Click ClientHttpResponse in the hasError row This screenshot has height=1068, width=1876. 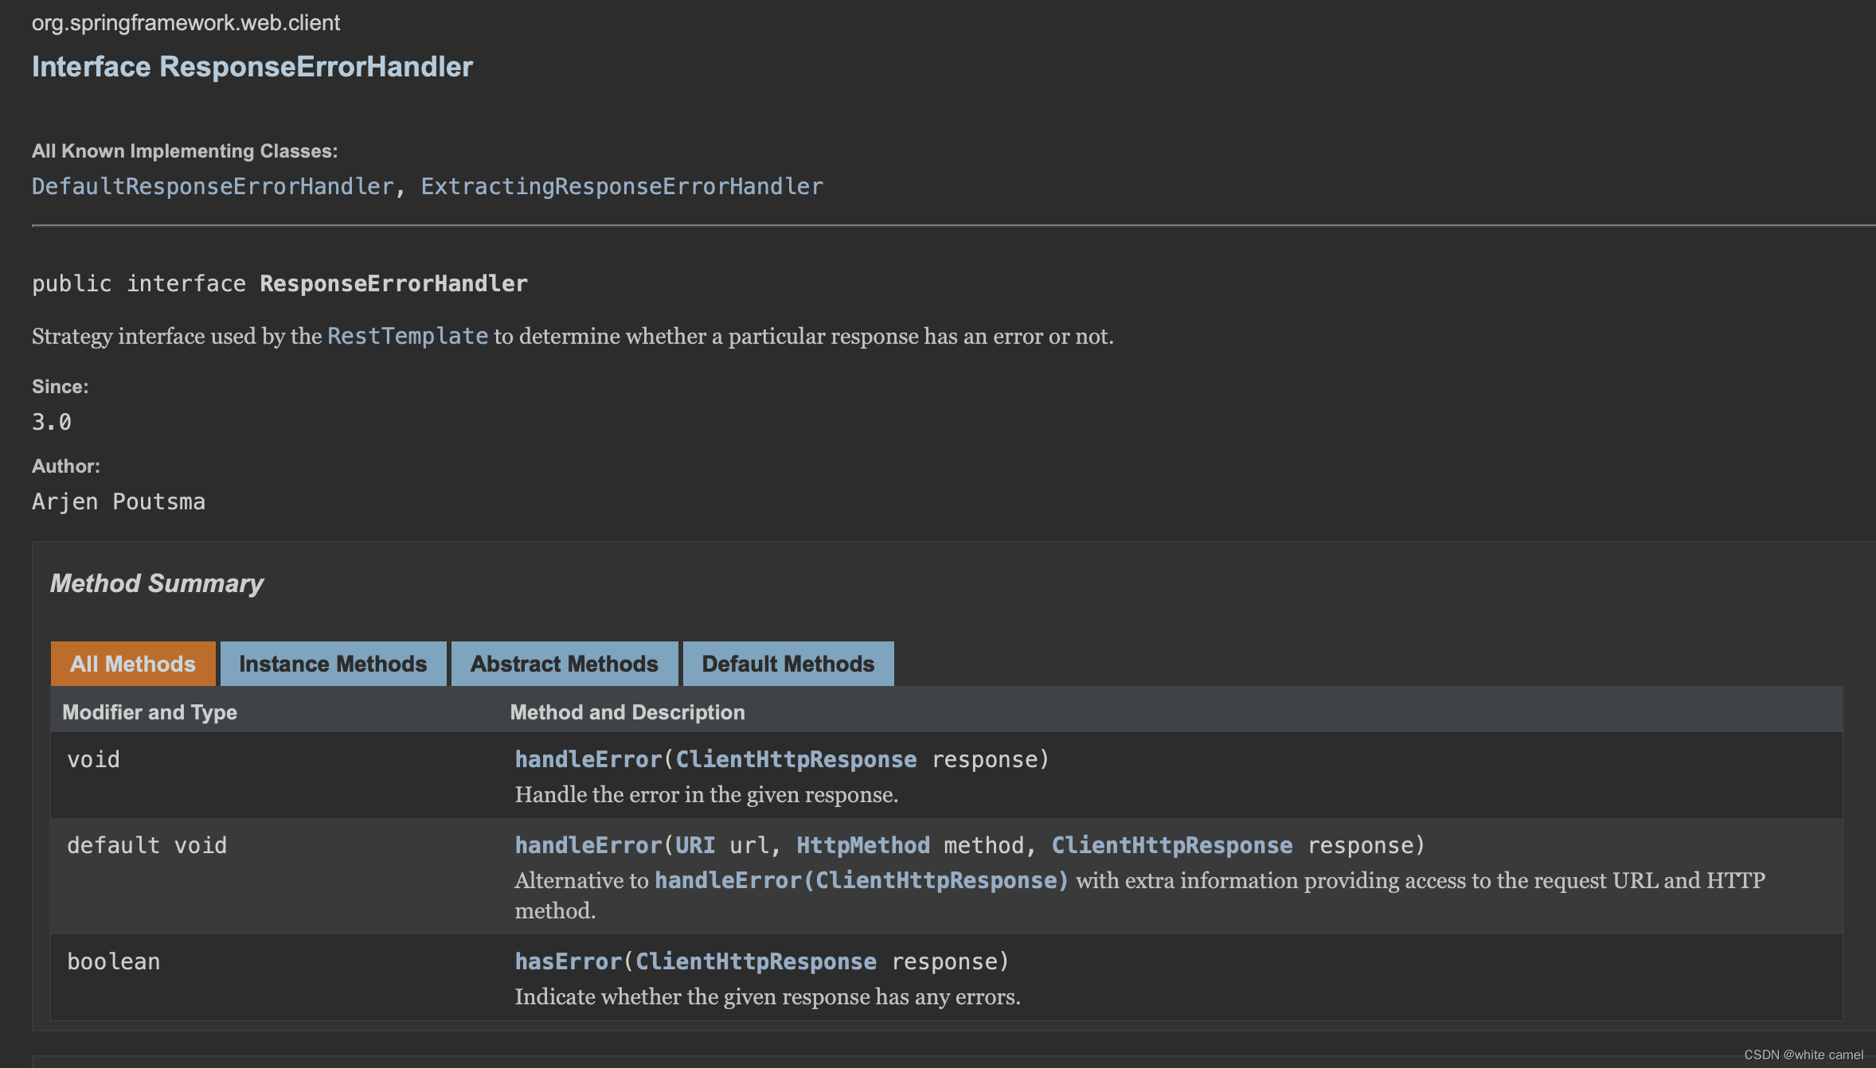click(755, 961)
